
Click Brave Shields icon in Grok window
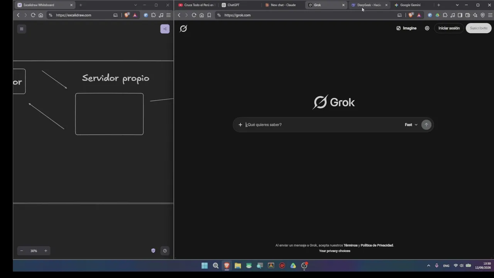(x=411, y=15)
